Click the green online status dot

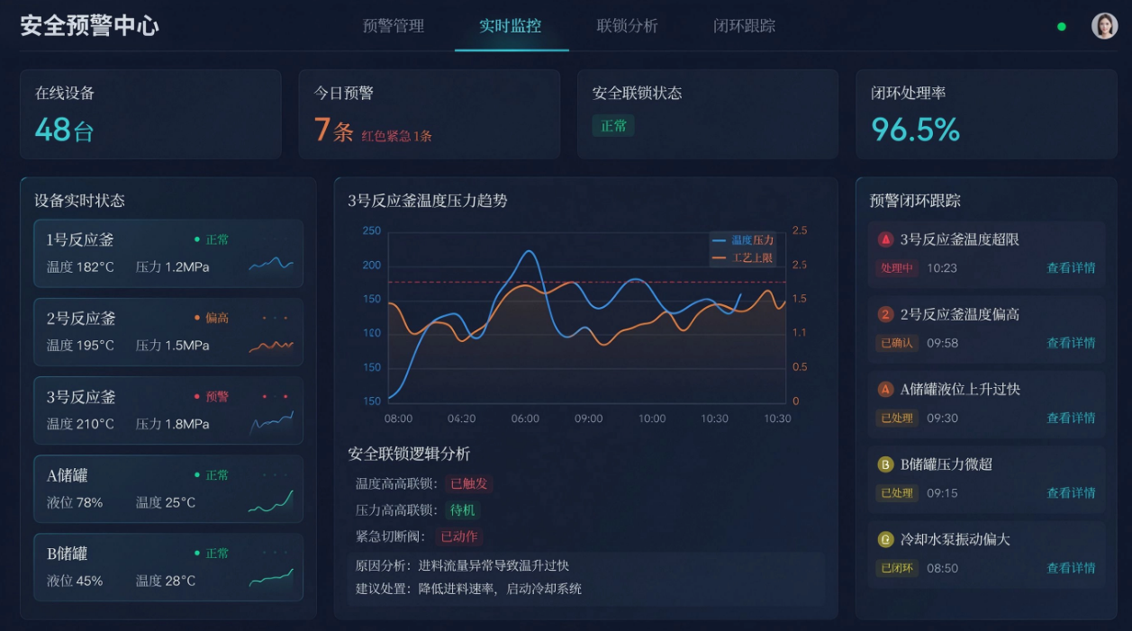(x=1062, y=27)
